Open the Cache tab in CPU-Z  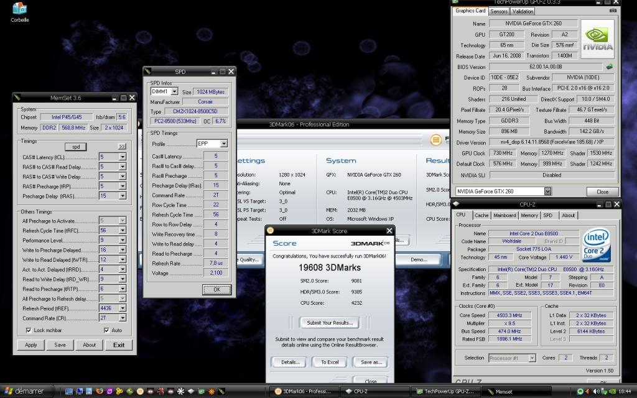481,215
